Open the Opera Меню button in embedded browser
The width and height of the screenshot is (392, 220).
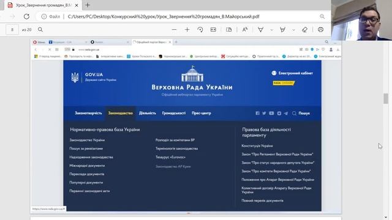[39, 42]
